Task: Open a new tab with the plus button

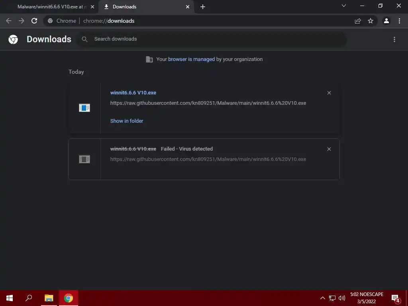Action: (203, 7)
